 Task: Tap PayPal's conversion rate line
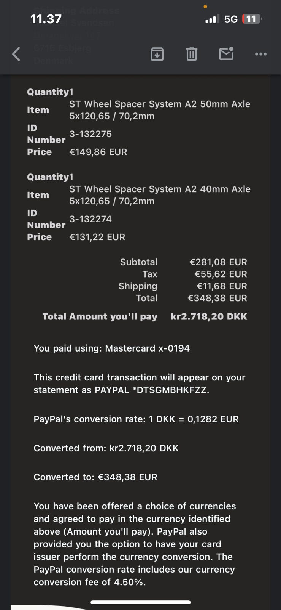[136, 419]
